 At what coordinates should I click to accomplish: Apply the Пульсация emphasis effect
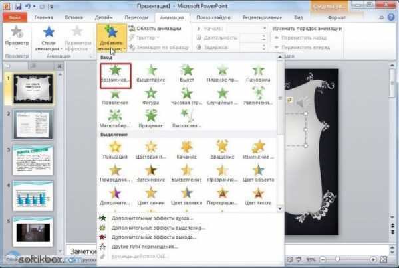pyautogui.click(x=115, y=150)
